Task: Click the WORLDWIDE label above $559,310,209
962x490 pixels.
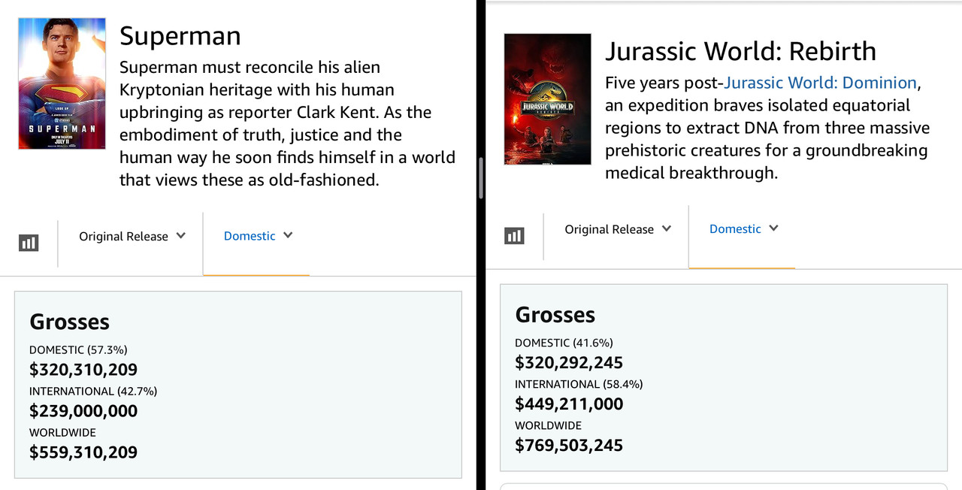Action: click(62, 433)
